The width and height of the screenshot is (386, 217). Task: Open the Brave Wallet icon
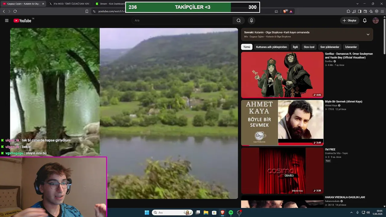point(365,11)
